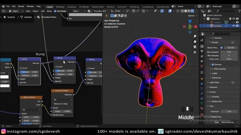The width and height of the screenshot is (241, 135).
Task: Open the Modifiers wrench properties tab
Action: 202,84
